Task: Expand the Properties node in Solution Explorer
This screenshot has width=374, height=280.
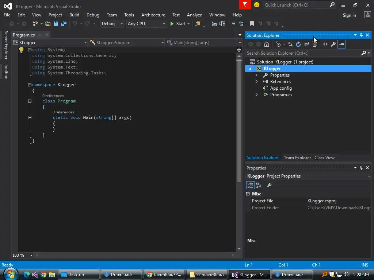Action: pos(257,75)
